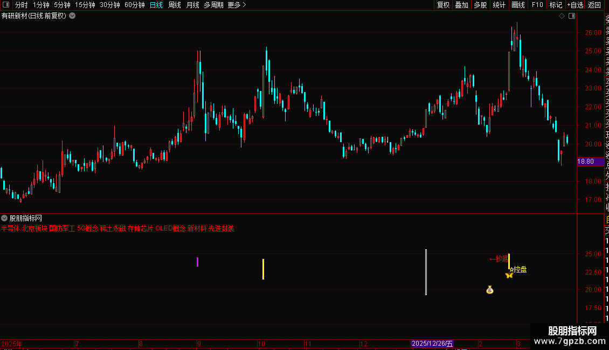The width and height of the screenshot is (609, 350).
Task: Click the 2025/12/26/五 date marker
Action: coord(432,344)
